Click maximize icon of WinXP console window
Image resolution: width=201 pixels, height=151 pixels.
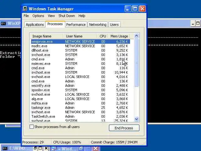point(198,24)
